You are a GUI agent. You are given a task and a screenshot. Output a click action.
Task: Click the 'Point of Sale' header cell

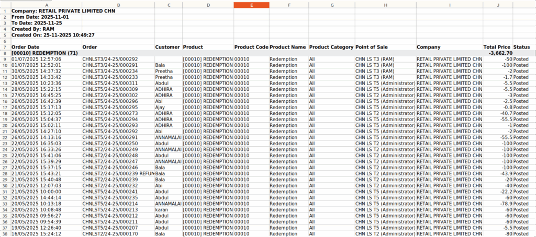[x=385, y=47]
